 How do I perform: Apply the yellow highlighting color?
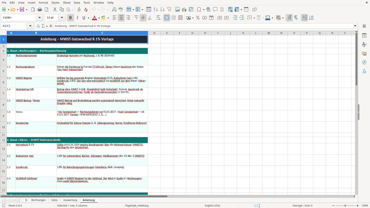(x=104, y=18)
